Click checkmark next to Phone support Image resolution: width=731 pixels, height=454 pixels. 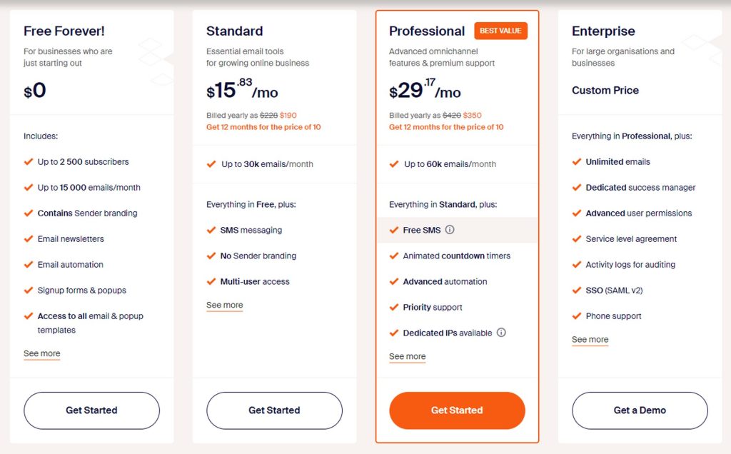[577, 316]
